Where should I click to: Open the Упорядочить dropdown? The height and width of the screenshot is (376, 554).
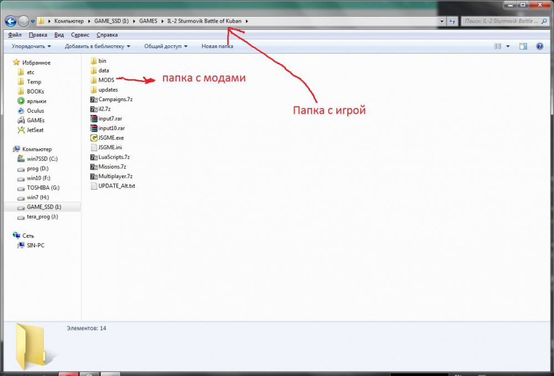click(x=31, y=46)
